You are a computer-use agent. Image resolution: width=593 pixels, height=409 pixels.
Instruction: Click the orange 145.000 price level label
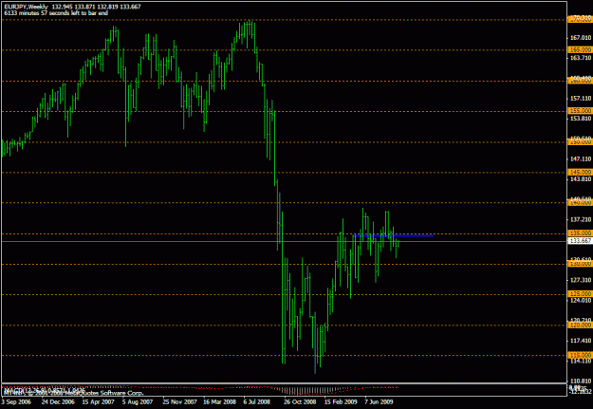(x=580, y=172)
